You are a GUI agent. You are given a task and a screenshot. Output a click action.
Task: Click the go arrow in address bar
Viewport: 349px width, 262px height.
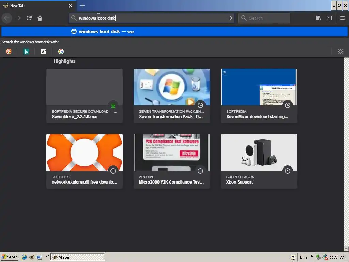(229, 18)
